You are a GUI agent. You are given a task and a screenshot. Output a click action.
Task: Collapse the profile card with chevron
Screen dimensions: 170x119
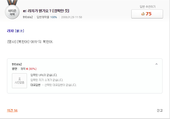coord(157,64)
